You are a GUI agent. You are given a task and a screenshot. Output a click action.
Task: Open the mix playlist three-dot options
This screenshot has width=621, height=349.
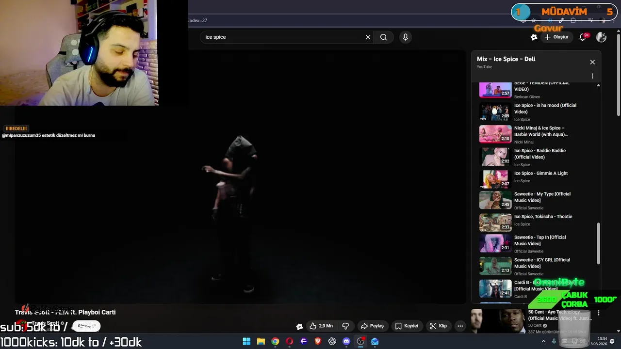point(592,76)
